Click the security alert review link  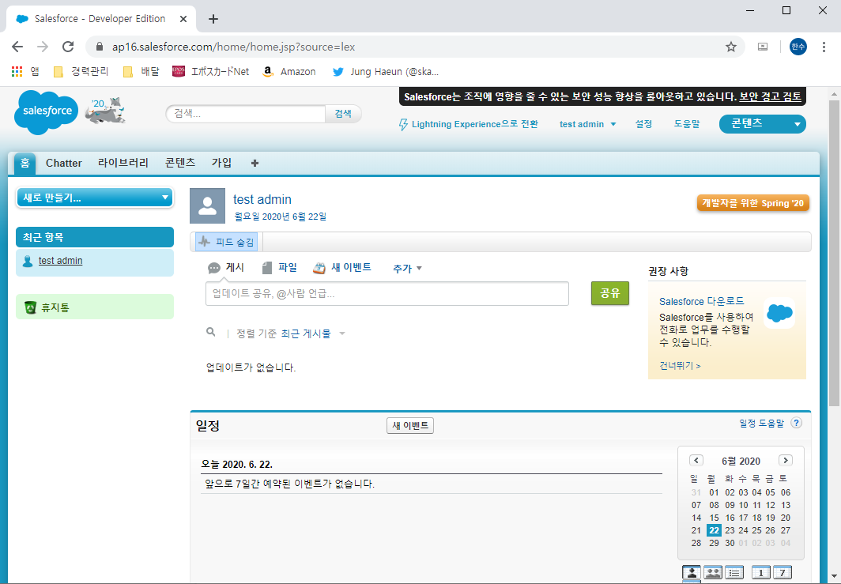(770, 97)
